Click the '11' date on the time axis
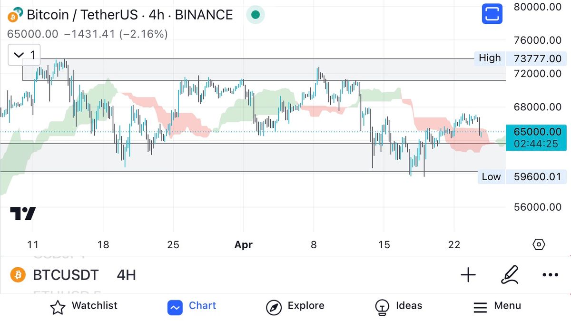Image resolution: width=571 pixels, height=321 pixels. (33, 245)
